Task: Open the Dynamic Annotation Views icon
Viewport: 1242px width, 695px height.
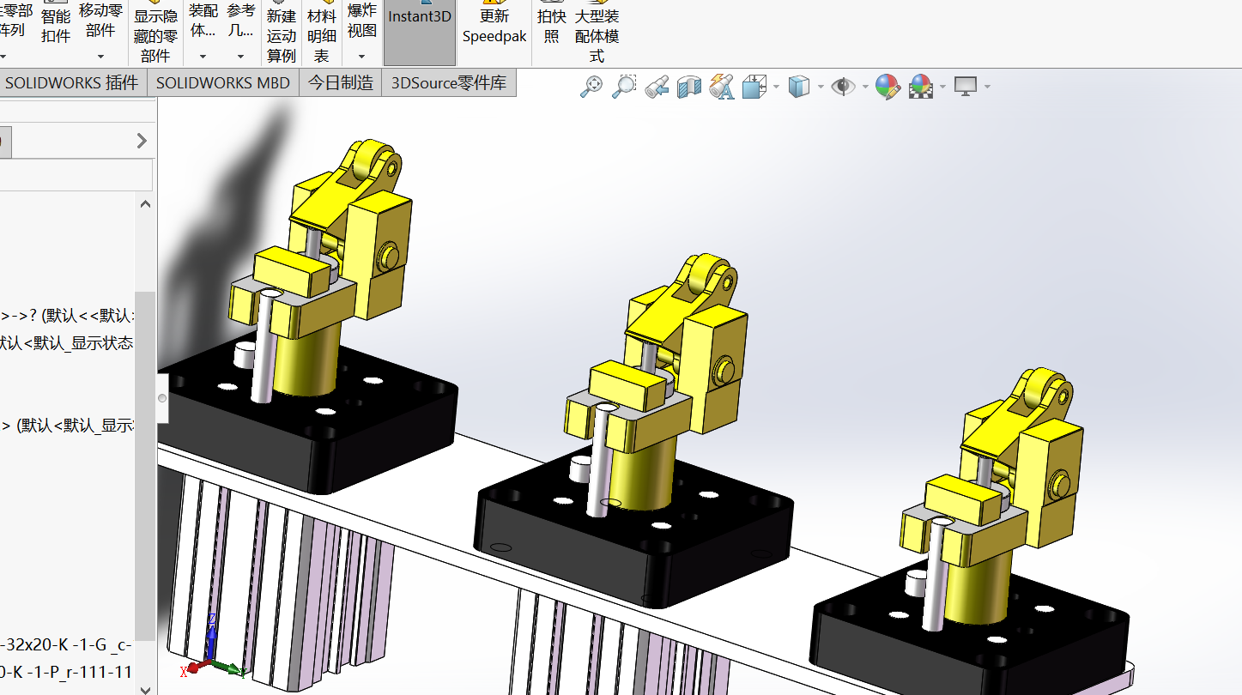Action: 722,87
